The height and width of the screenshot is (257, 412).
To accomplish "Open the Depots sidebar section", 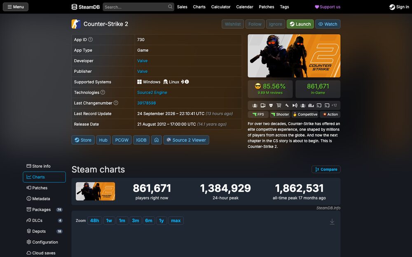I will (44, 231).
